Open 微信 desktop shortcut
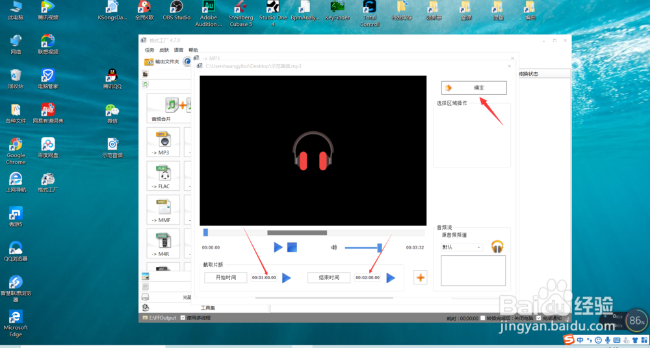 (112, 113)
